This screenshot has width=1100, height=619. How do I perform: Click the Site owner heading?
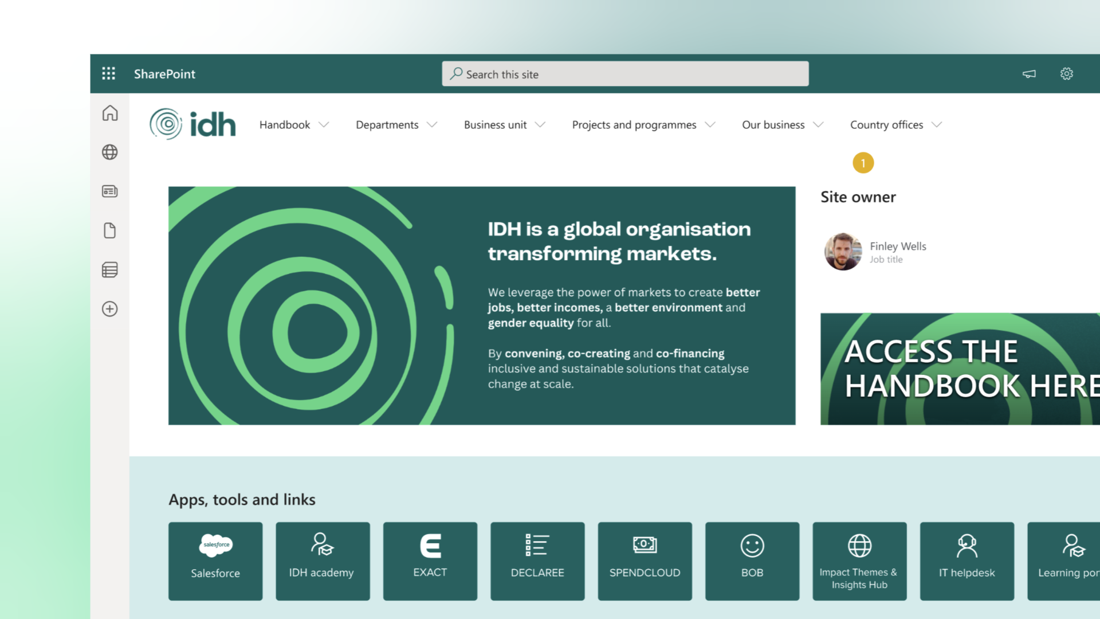click(858, 197)
